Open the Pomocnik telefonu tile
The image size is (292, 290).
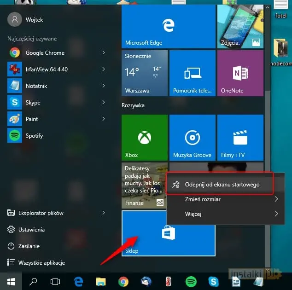[192, 74]
